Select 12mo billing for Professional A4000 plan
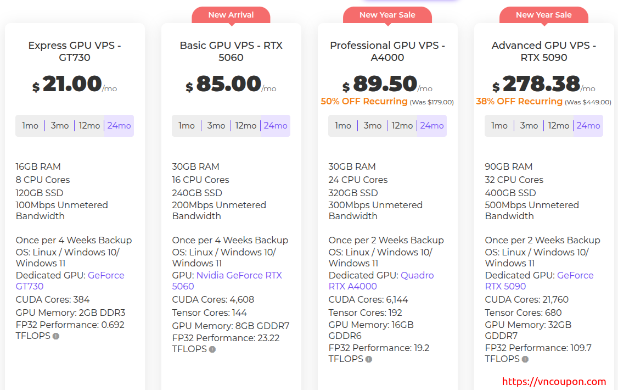The width and height of the screenshot is (618, 390). [402, 126]
